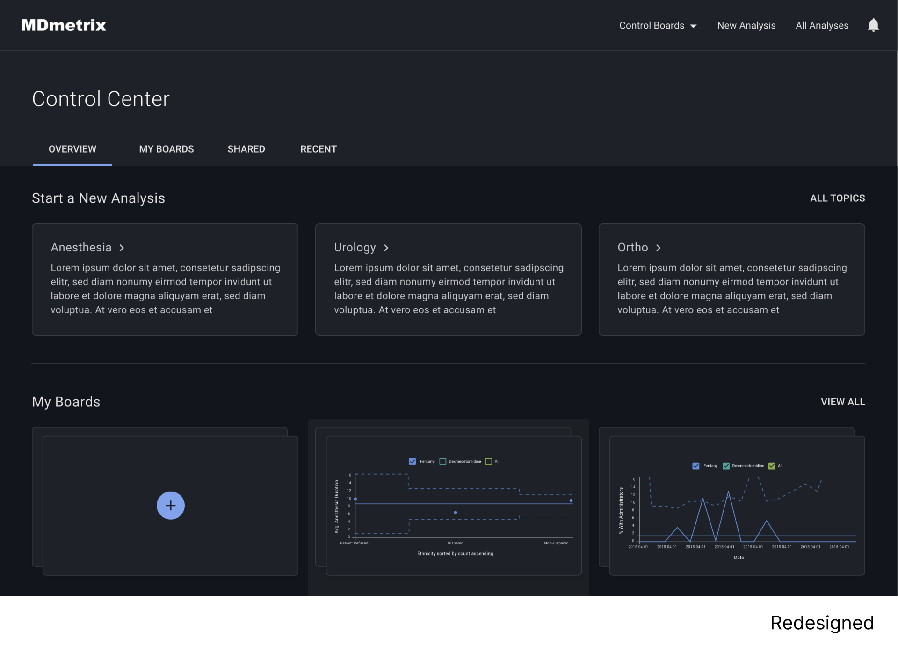Viewport: 898px width, 654px height.
Task: Click the arrow icon beside Anesthesia
Action: [122, 248]
